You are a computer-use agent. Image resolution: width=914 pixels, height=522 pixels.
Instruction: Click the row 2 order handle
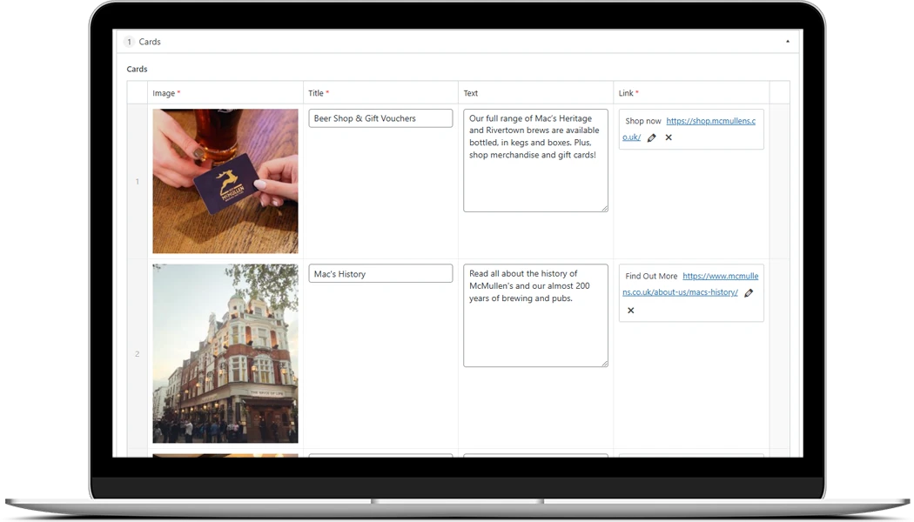tap(137, 354)
